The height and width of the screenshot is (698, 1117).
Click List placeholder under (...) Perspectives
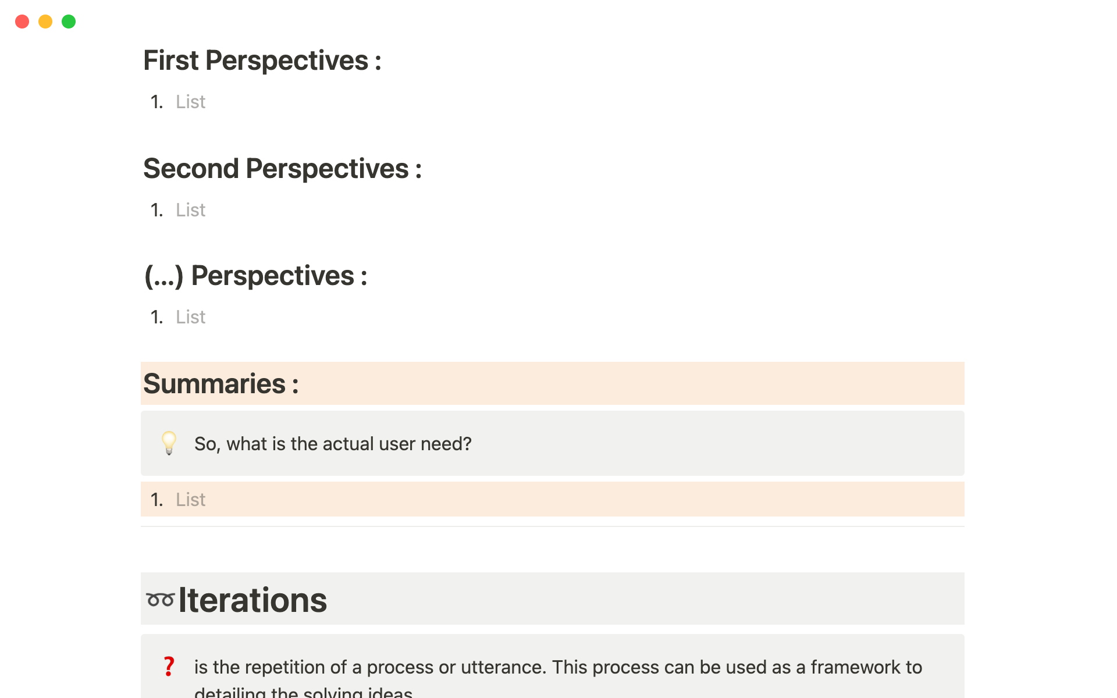coord(190,317)
